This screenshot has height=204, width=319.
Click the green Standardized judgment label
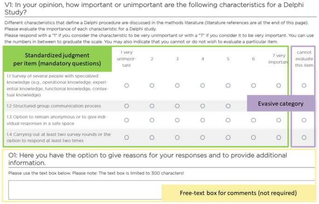[57, 58]
